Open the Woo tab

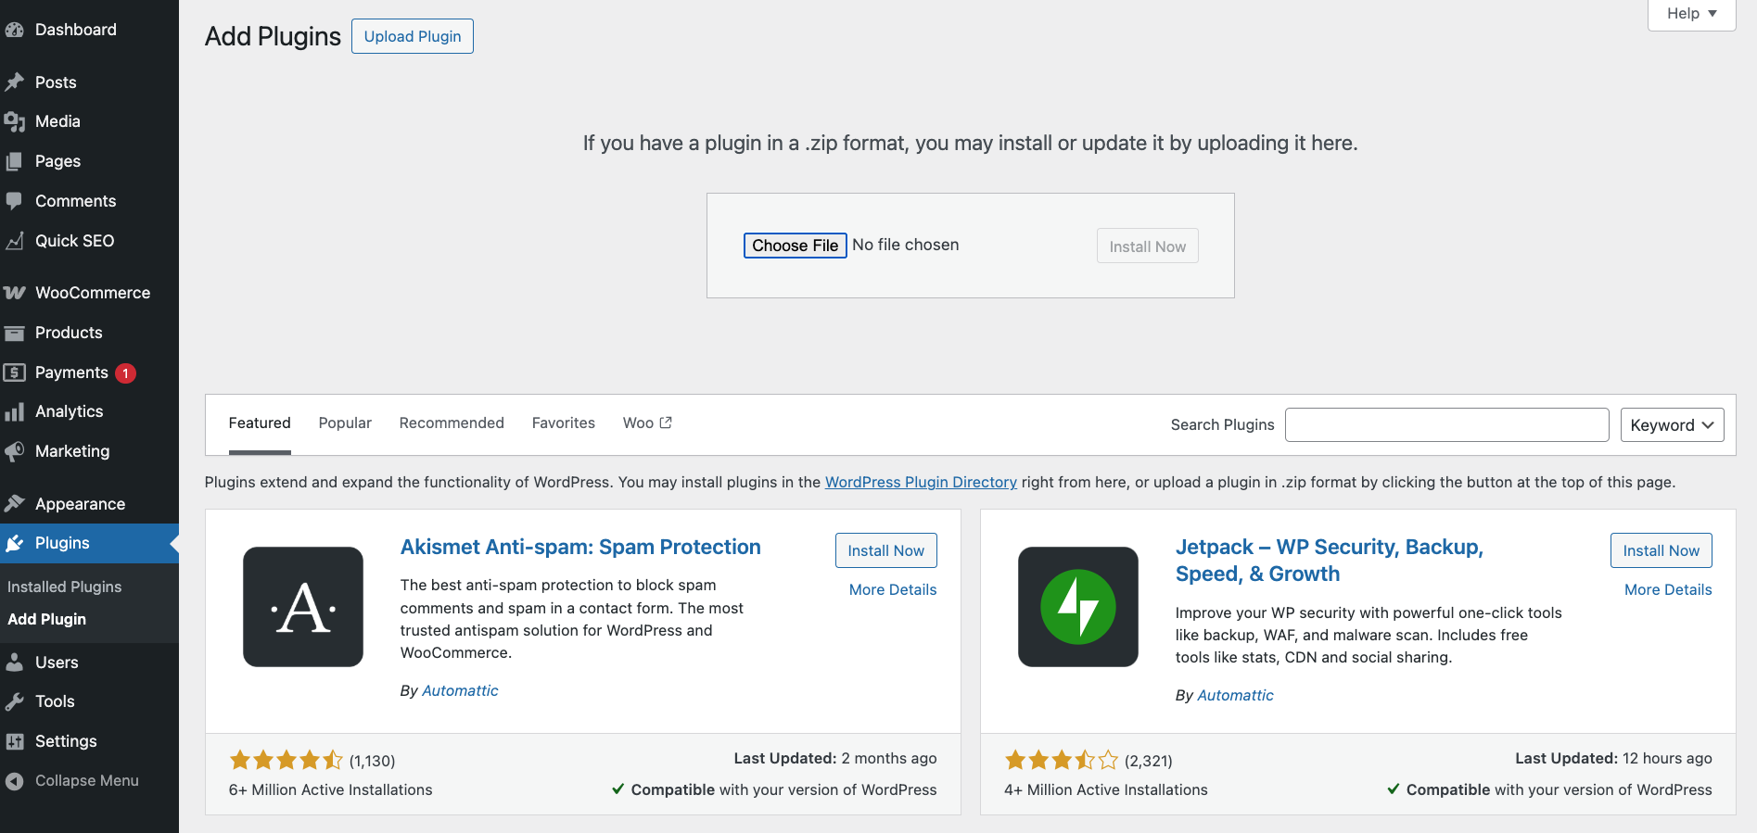(647, 423)
